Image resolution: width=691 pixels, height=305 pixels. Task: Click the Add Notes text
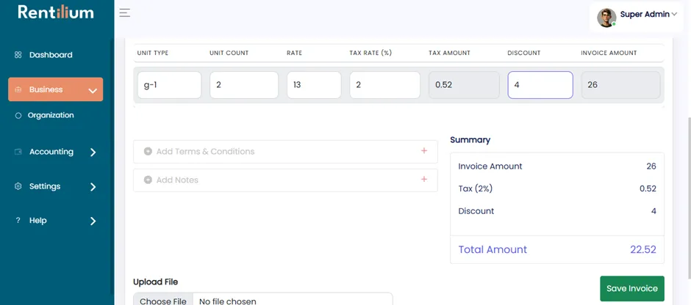[177, 180]
